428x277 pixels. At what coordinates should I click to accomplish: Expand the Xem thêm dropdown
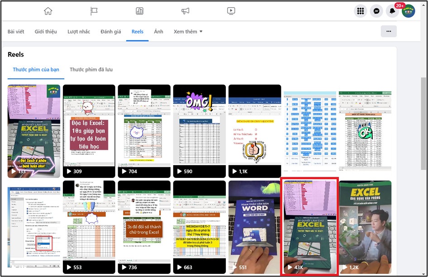tap(188, 32)
